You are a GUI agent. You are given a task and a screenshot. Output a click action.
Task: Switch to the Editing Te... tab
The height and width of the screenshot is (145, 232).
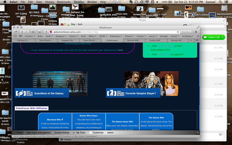tap(23, 40)
